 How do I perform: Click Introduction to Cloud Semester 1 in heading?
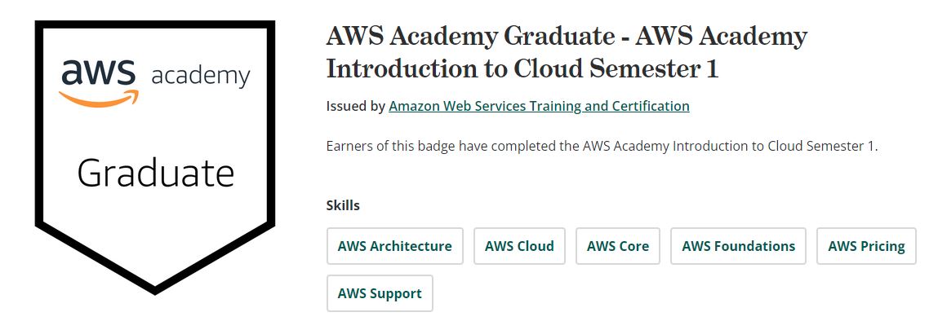click(522, 69)
